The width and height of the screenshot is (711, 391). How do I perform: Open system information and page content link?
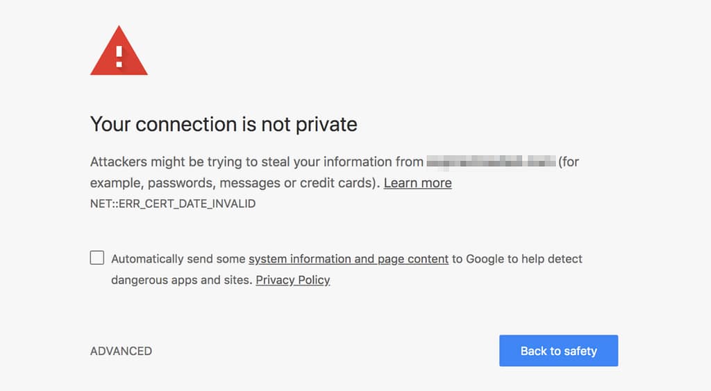pyautogui.click(x=348, y=259)
